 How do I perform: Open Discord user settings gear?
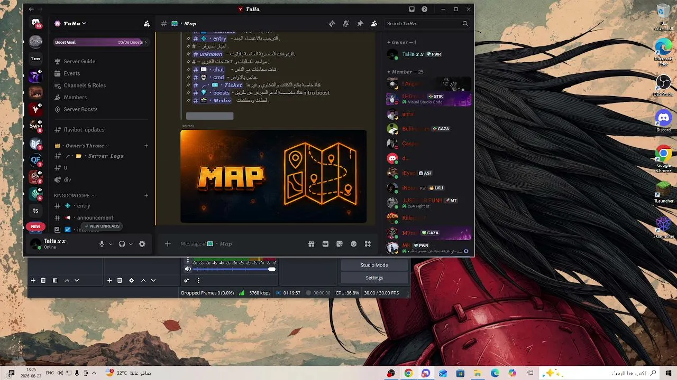click(142, 244)
